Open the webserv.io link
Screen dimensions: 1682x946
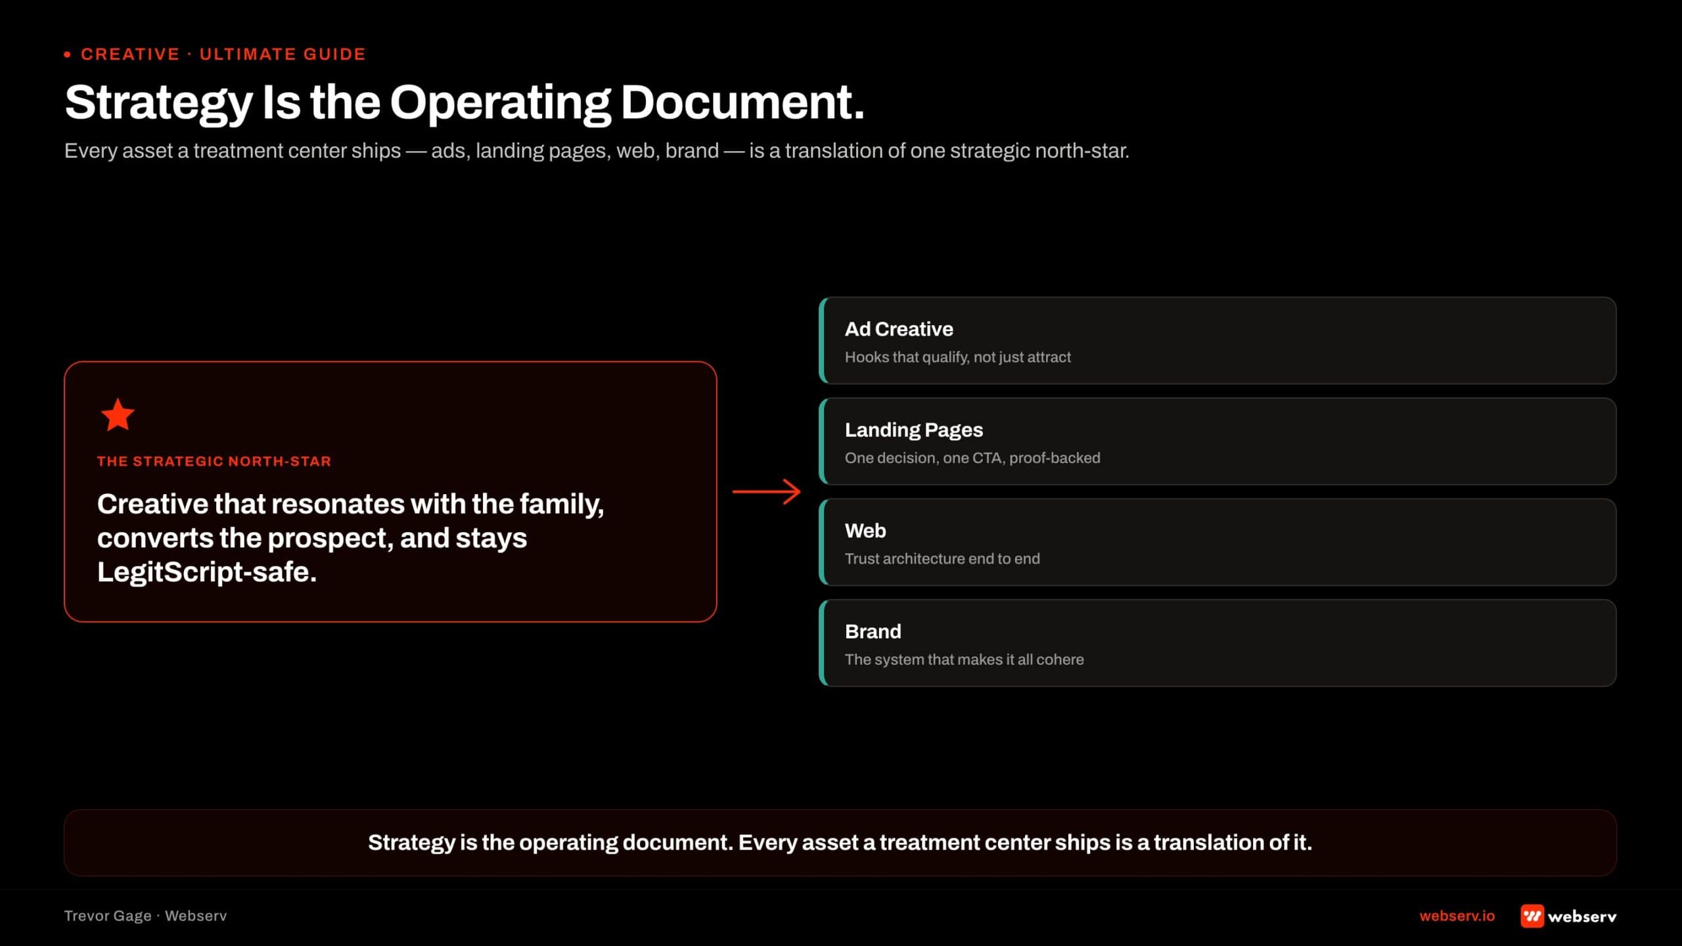(1457, 916)
